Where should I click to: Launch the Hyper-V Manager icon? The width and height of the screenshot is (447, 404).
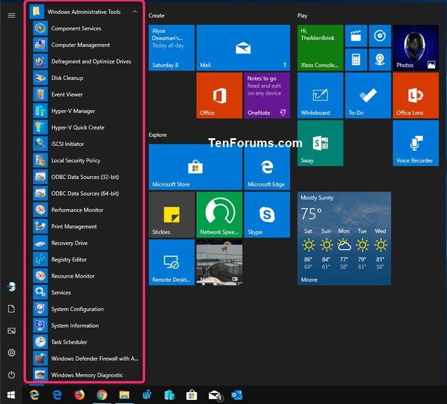40,111
